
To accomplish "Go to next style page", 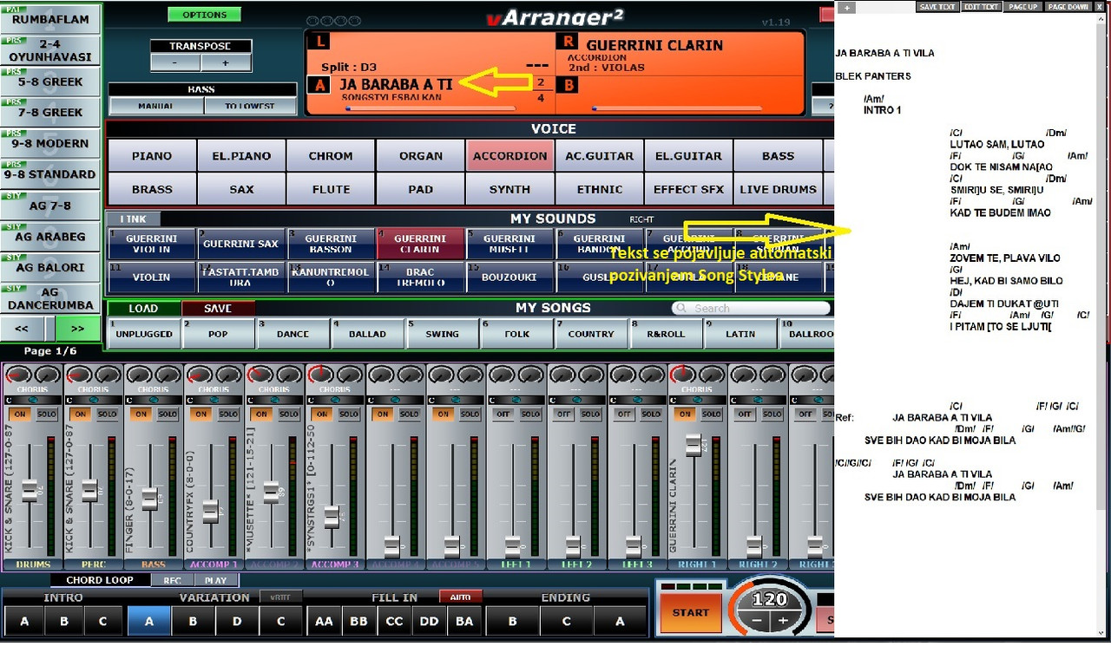I will [77, 329].
